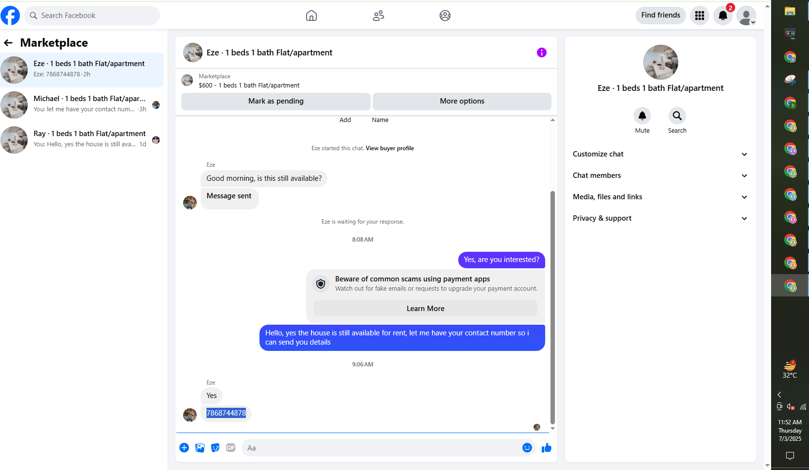The image size is (809, 470).
Task: Expand Chat members section
Action: [x=660, y=175]
